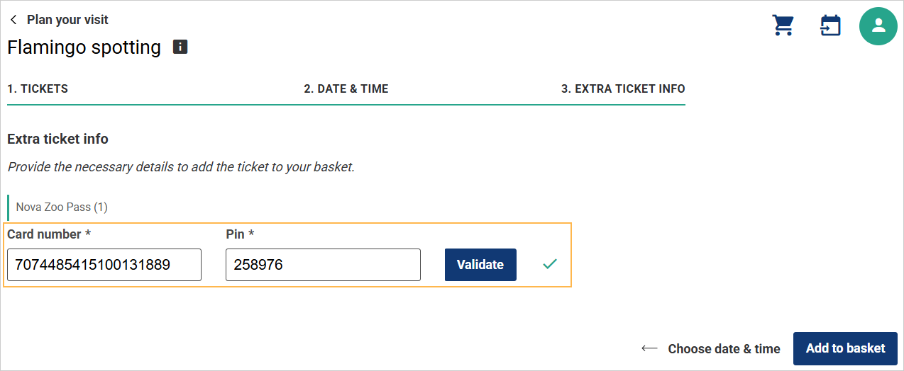The width and height of the screenshot is (904, 371).
Task: Click the calendar sign-in icon
Action: coord(830,25)
